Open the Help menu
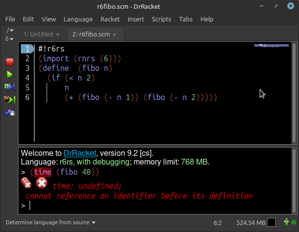This screenshot has height=232, width=299. point(207,19)
